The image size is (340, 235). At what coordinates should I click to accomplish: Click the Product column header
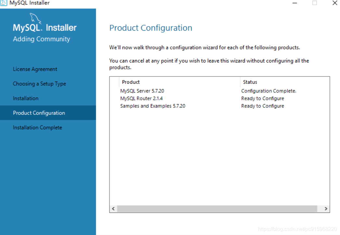click(179, 82)
